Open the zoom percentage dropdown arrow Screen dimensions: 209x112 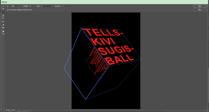pyautogui.click(x=17, y=110)
